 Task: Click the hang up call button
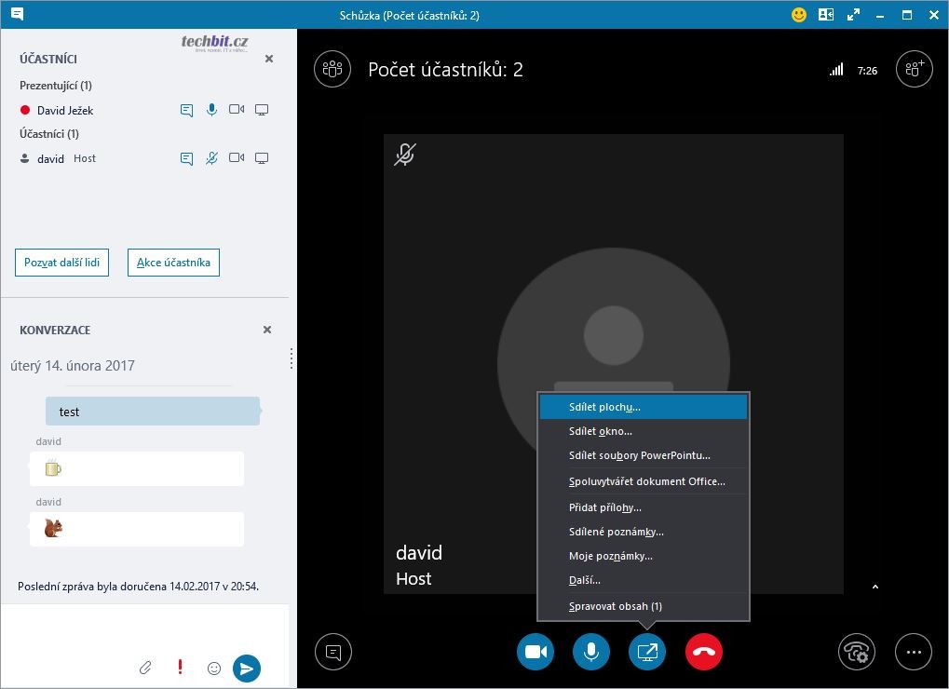pos(703,652)
